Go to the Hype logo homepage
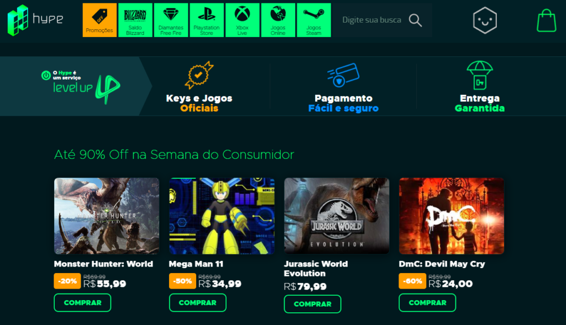The image size is (566, 325). 35,20
